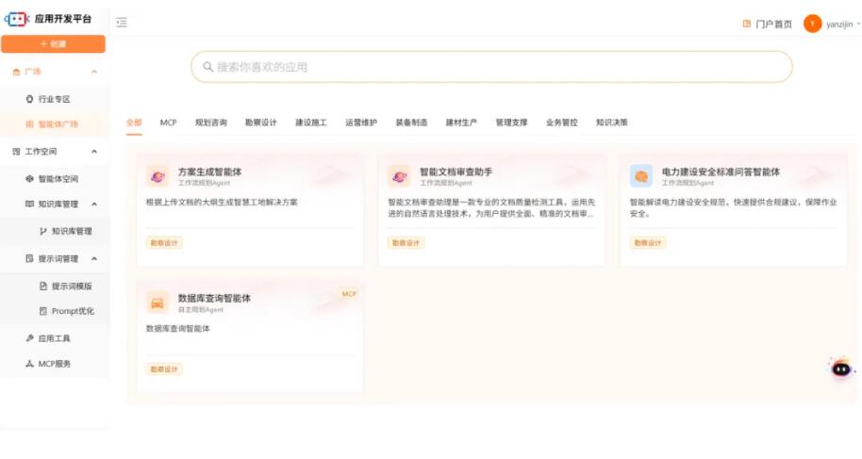
Task: Focus the 搜索你喜欢的应用 search field
Action: click(x=490, y=67)
